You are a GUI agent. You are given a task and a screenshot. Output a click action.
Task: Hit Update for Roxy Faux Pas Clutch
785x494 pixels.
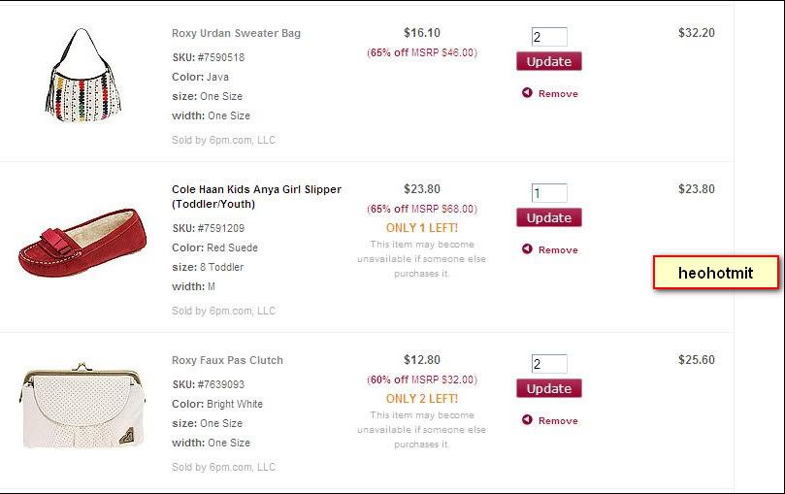tap(548, 388)
